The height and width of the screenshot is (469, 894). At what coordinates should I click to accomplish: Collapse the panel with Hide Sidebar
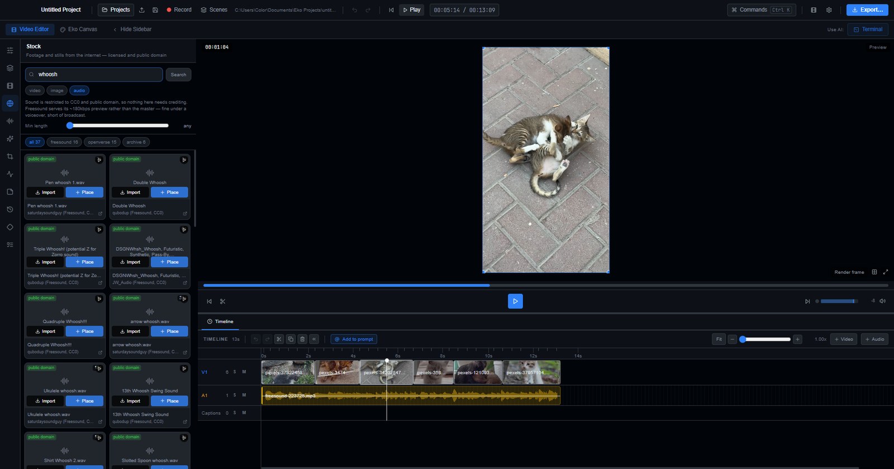click(132, 30)
